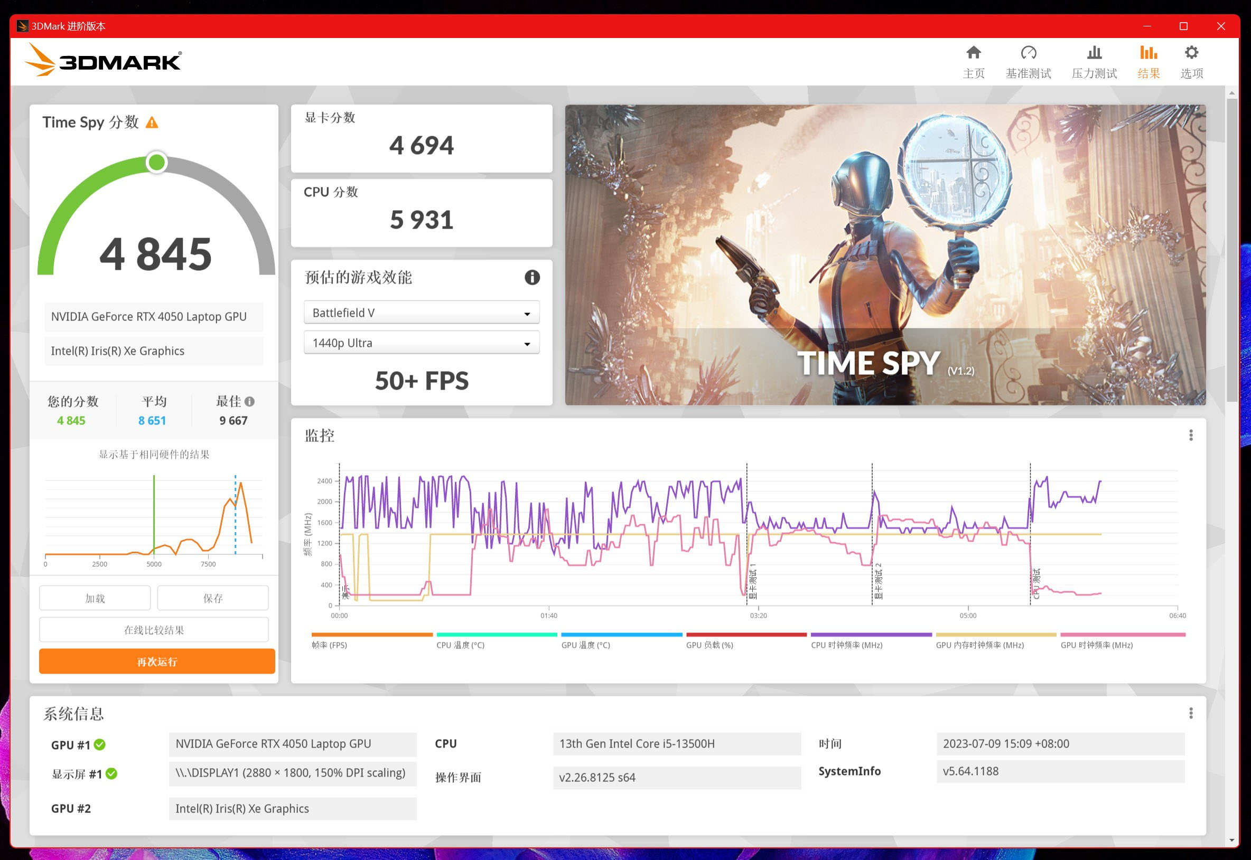
Task: Open Stress Test (压力测试) icon
Action: tap(1094, 53)
